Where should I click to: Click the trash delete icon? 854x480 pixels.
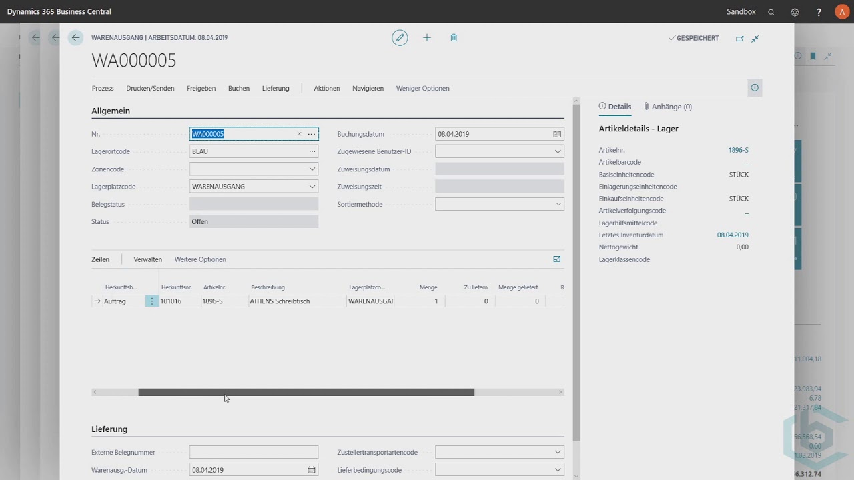point(454,38)
